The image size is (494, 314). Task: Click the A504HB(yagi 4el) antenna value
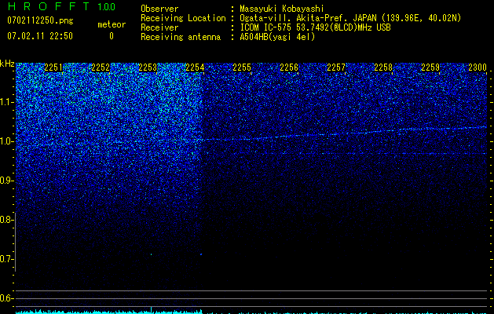277,37
